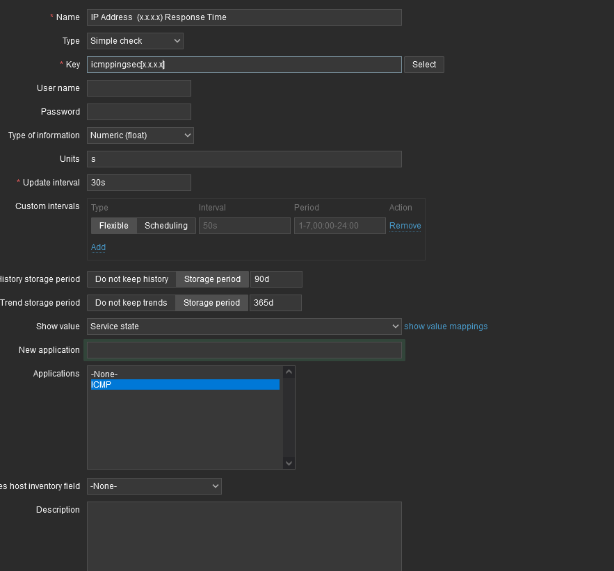Switch custom interval to Scheduling
The image size is (614, 571).
click(166, 226)
